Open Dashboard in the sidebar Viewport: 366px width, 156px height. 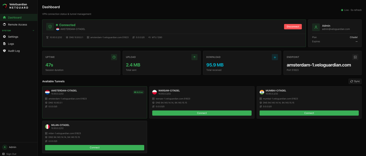click(x=19, y=17)
